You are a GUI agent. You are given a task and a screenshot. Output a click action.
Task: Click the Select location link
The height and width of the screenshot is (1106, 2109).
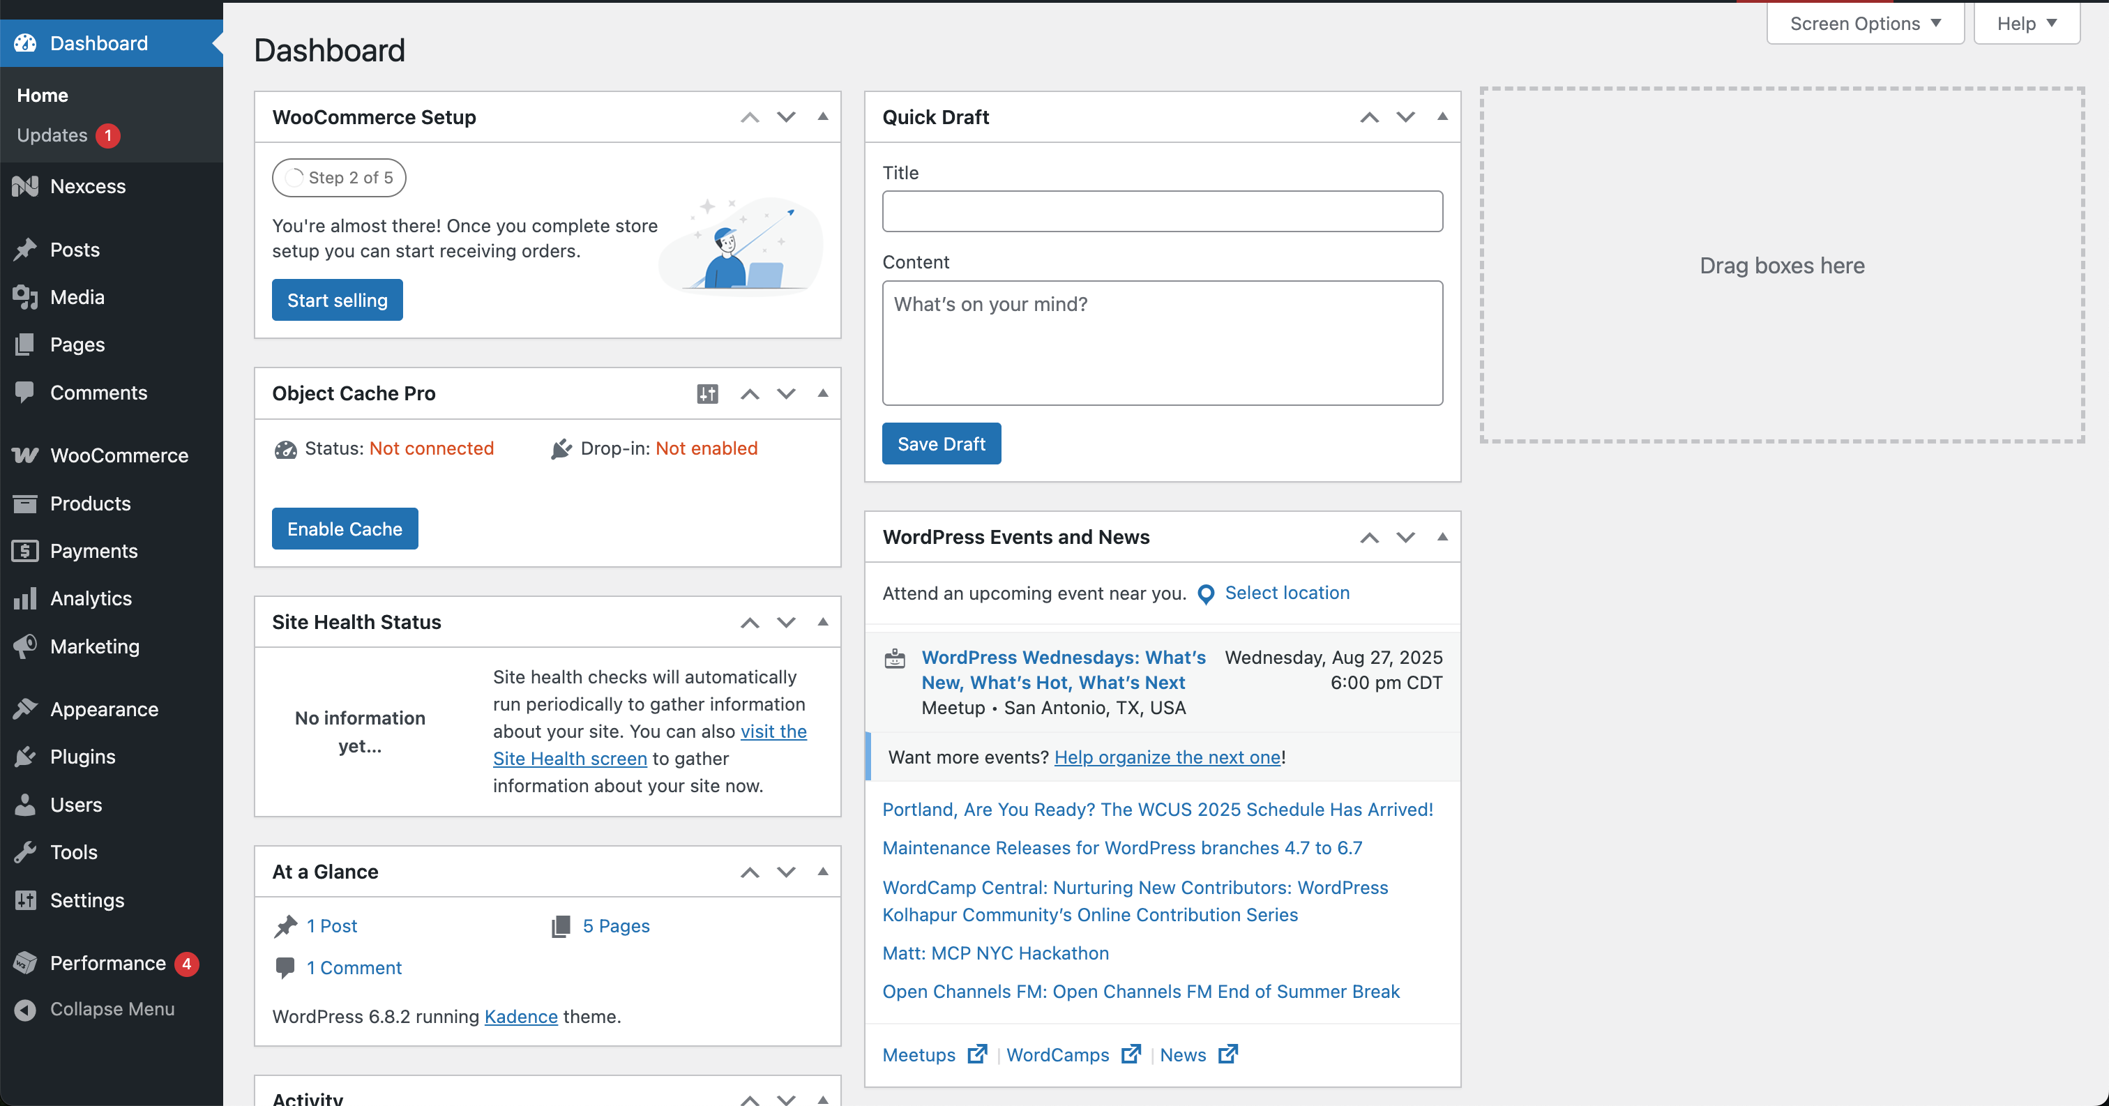pos(1287,593)
